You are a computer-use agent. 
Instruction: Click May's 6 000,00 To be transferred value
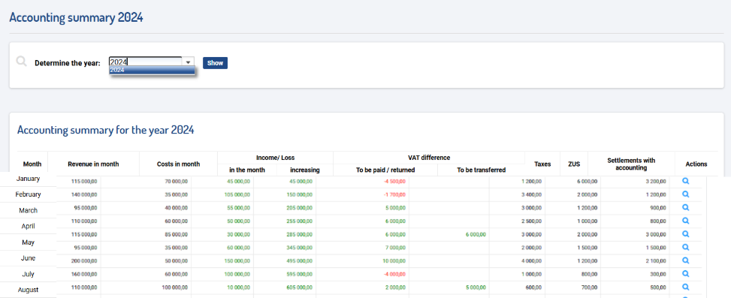click(476, 234)
